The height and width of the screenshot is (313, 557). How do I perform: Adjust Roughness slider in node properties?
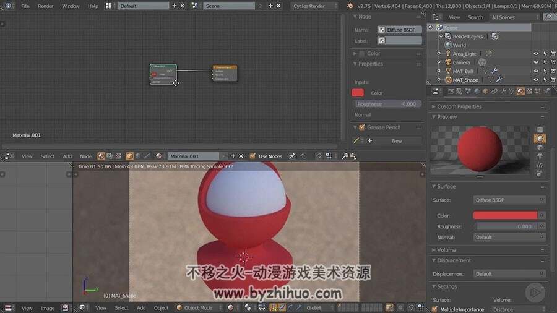[x=388, y=104]
